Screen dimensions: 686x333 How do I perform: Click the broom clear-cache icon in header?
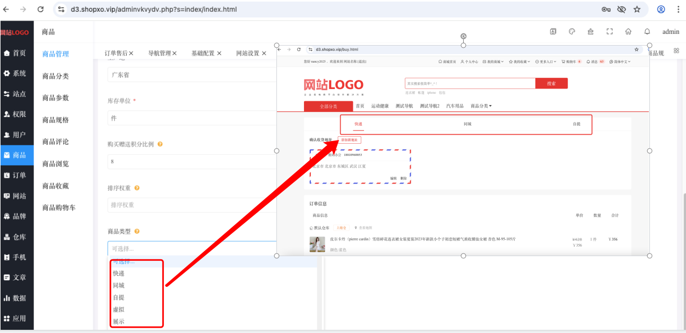point(591,31)
